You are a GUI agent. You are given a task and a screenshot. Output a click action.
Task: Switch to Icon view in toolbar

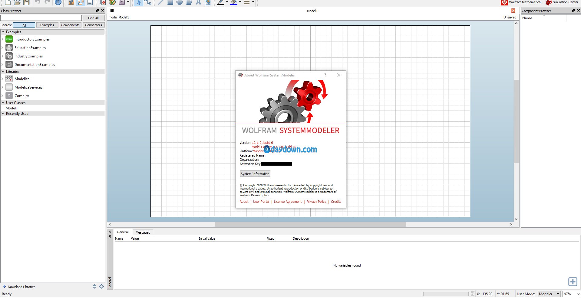(x=71, y=2)
